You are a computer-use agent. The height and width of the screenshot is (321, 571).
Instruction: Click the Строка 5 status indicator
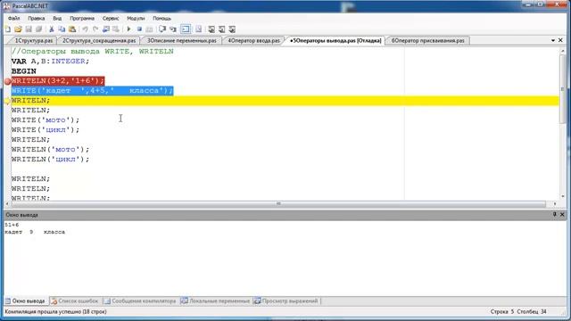pyautogui.click(x=501, y=311)
